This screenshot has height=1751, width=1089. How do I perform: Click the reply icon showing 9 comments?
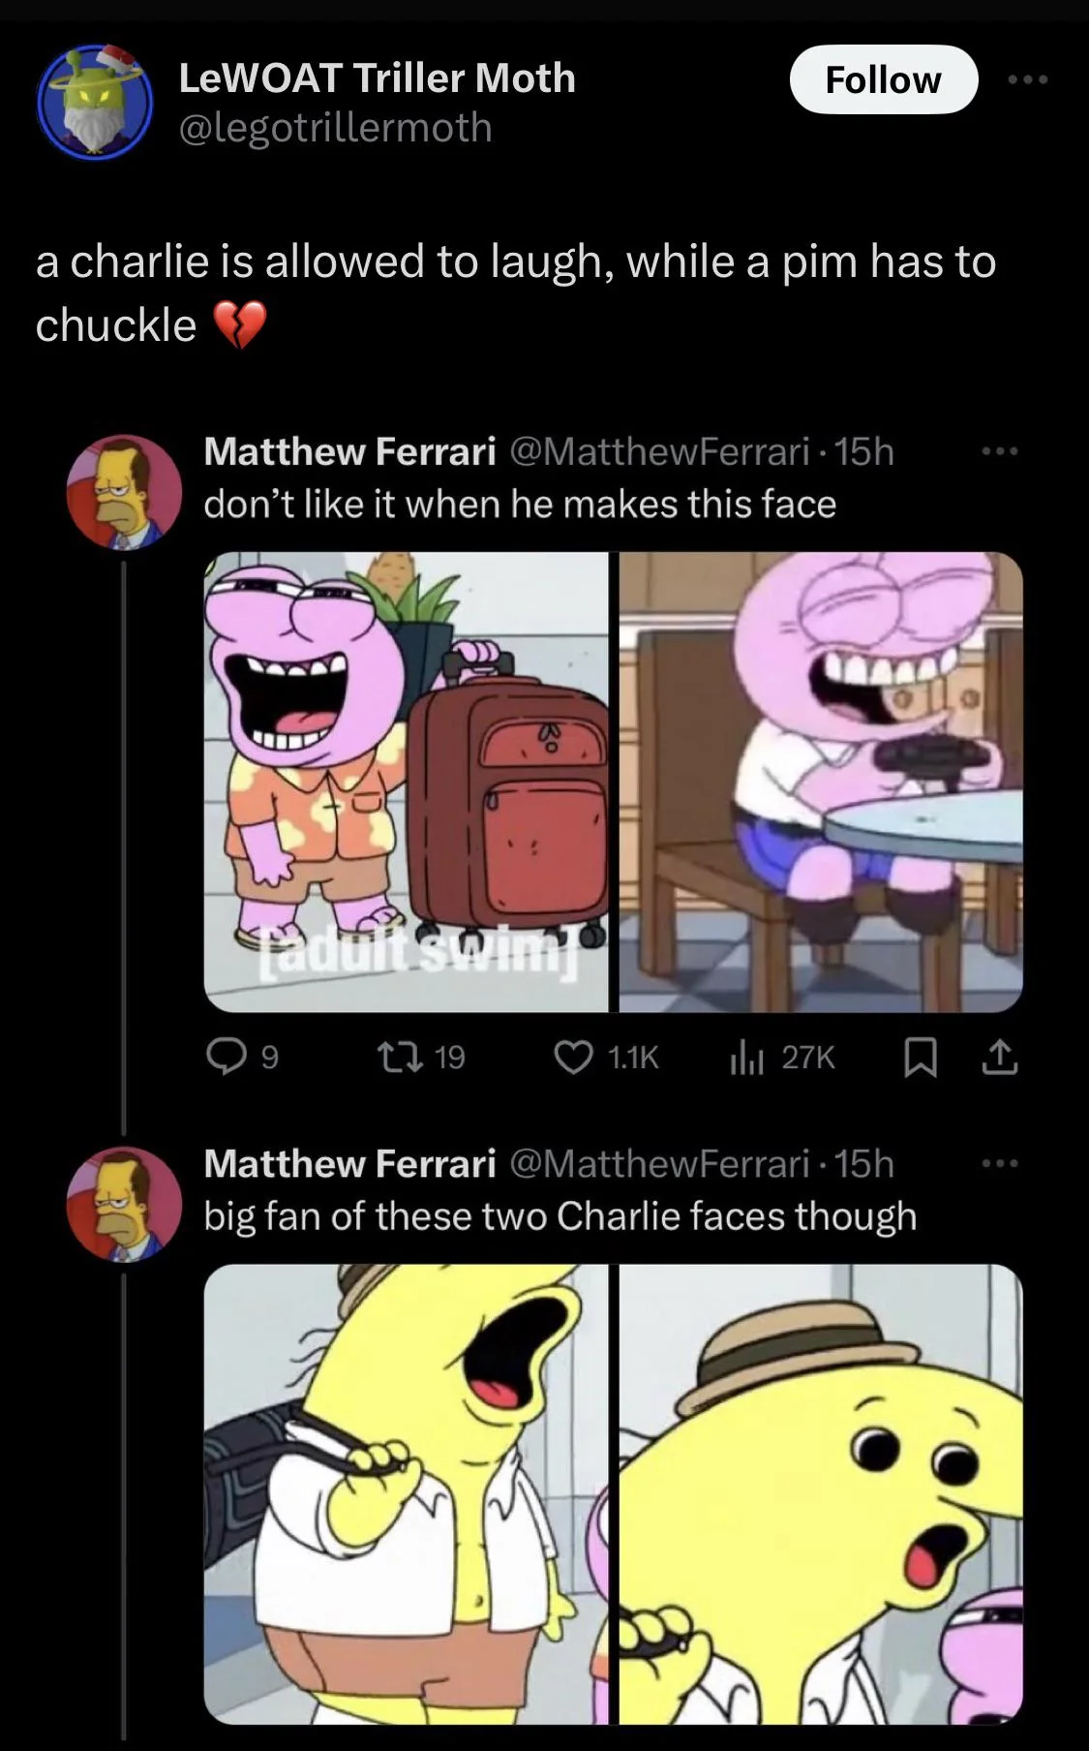227,1057
